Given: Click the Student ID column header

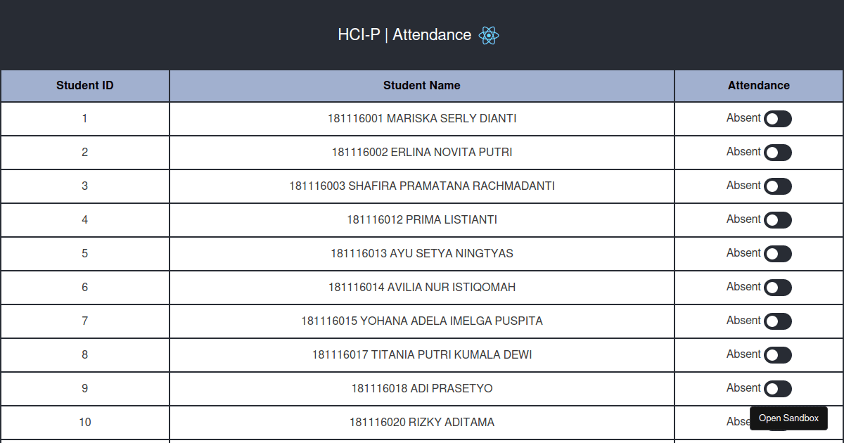Looking at the screenshot, I should (84, 85).
